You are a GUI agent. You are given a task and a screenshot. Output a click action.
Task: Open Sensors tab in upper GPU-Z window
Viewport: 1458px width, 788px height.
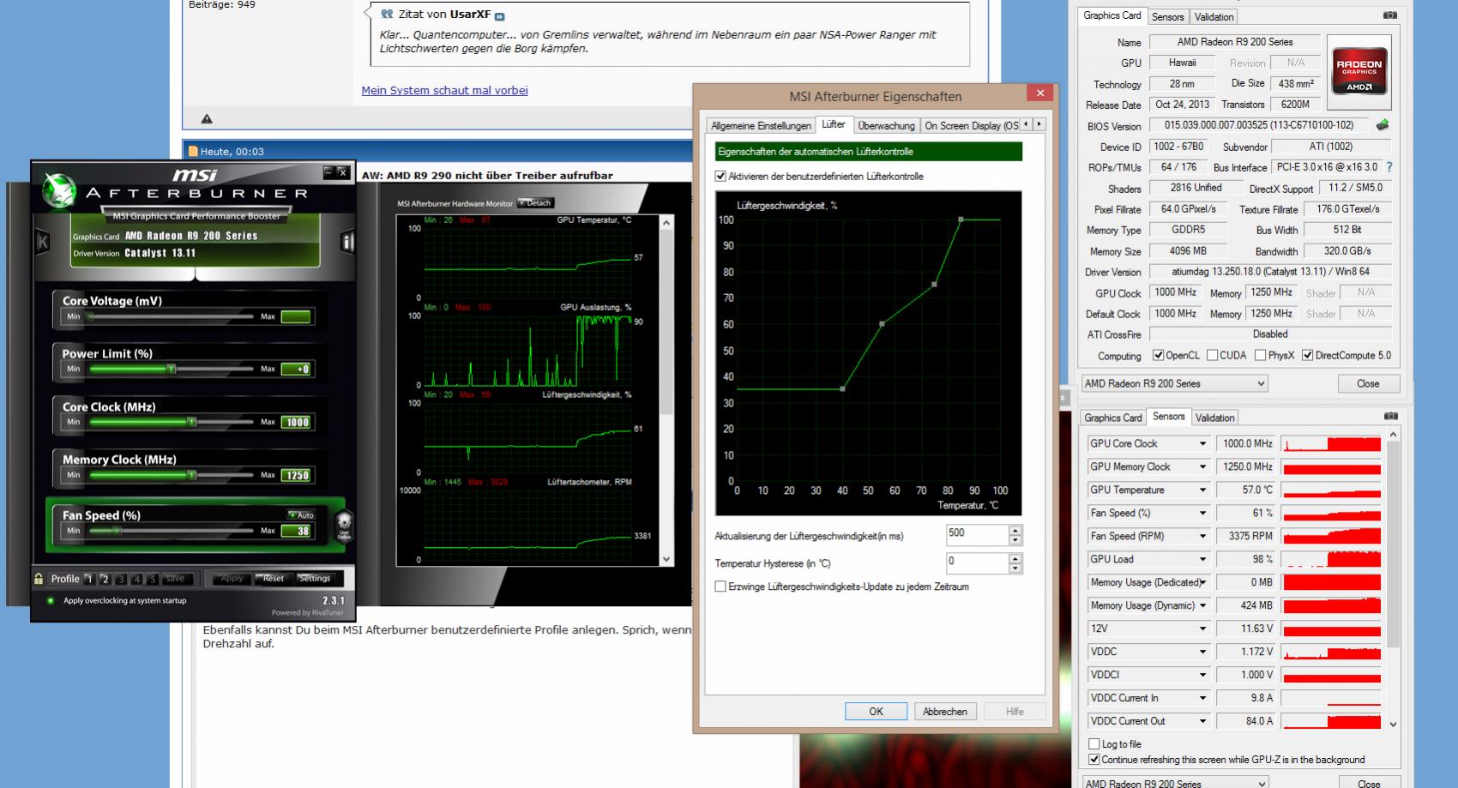pyautogui.click(x=1167, y=17)
